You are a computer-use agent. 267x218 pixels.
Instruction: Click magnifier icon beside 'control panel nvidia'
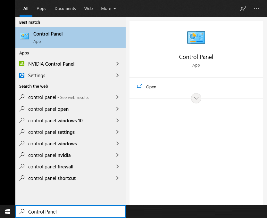click(22, 155)
